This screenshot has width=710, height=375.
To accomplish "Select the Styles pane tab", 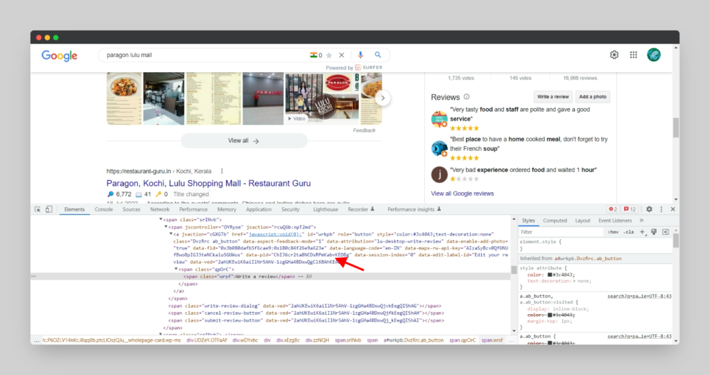I will [528, 220].
